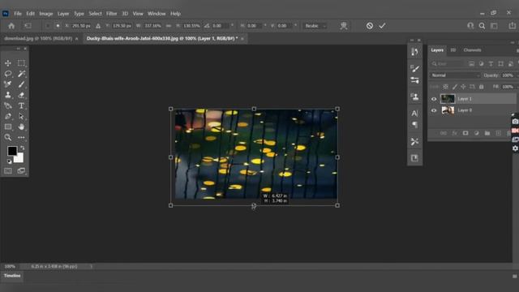The height and width of the screenshot is (292, 519).
Task: Open the Edit menu
Action: click(x=31, y=14)
